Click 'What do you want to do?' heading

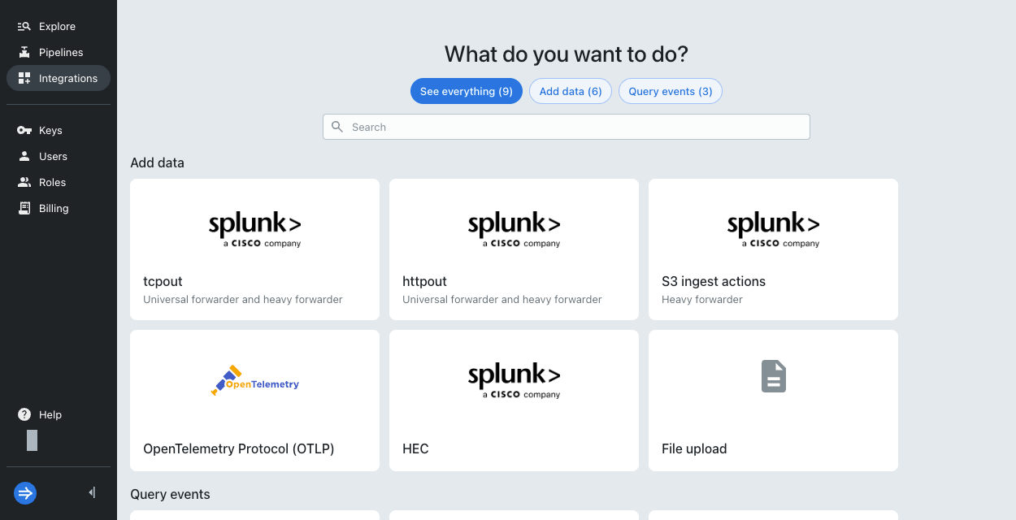point(567,54)
